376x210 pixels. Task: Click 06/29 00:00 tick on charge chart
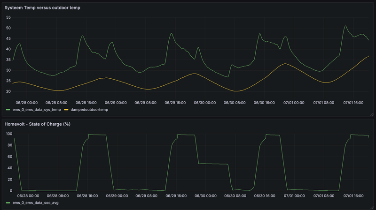(117, 195)
